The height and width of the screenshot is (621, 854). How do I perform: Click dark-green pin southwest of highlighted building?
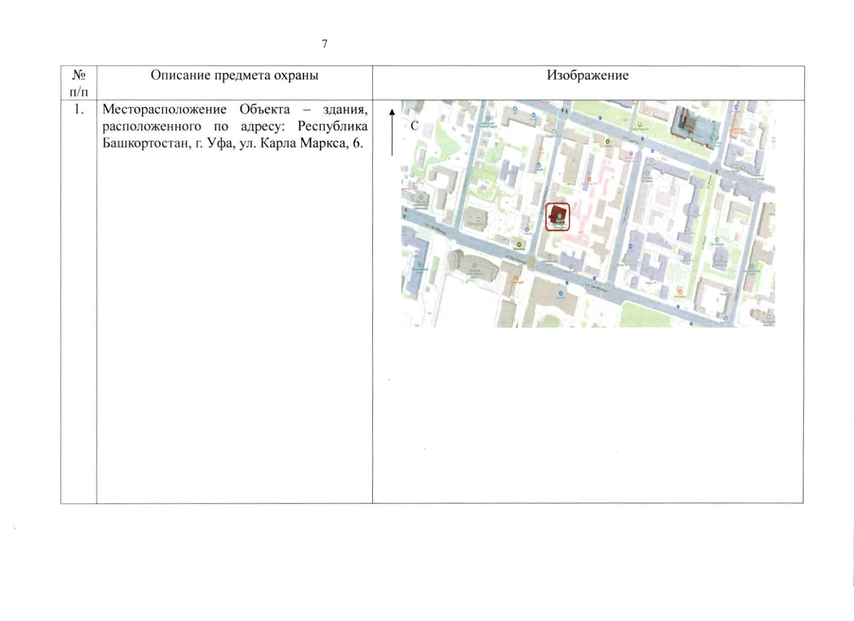[519, 244]
